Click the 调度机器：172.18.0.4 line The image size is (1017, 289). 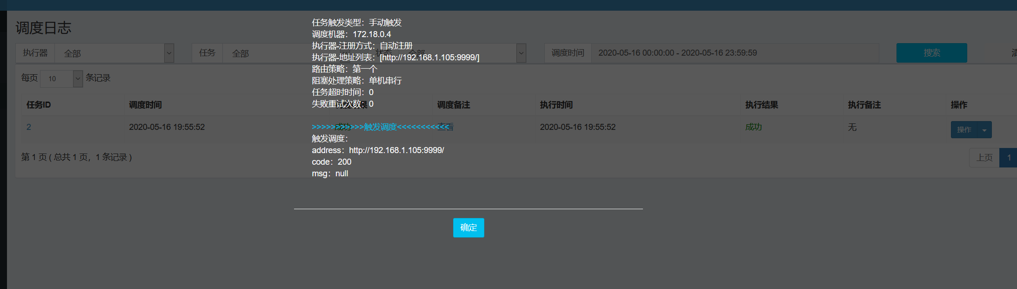(351, 34)
